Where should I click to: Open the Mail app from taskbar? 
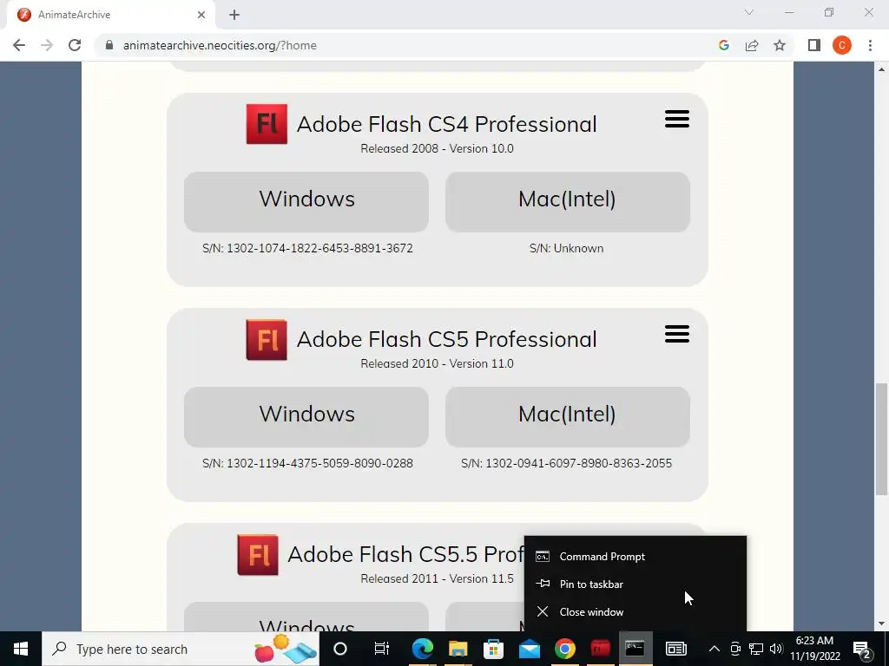pos(529,649)
